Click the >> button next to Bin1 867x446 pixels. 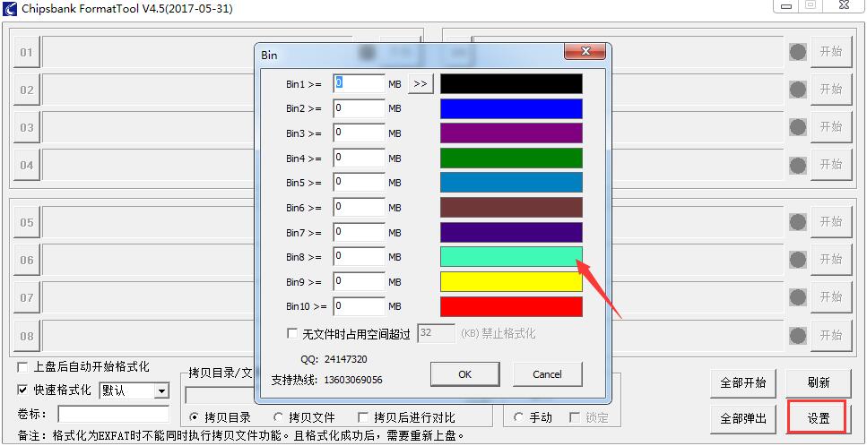[420, 84]
